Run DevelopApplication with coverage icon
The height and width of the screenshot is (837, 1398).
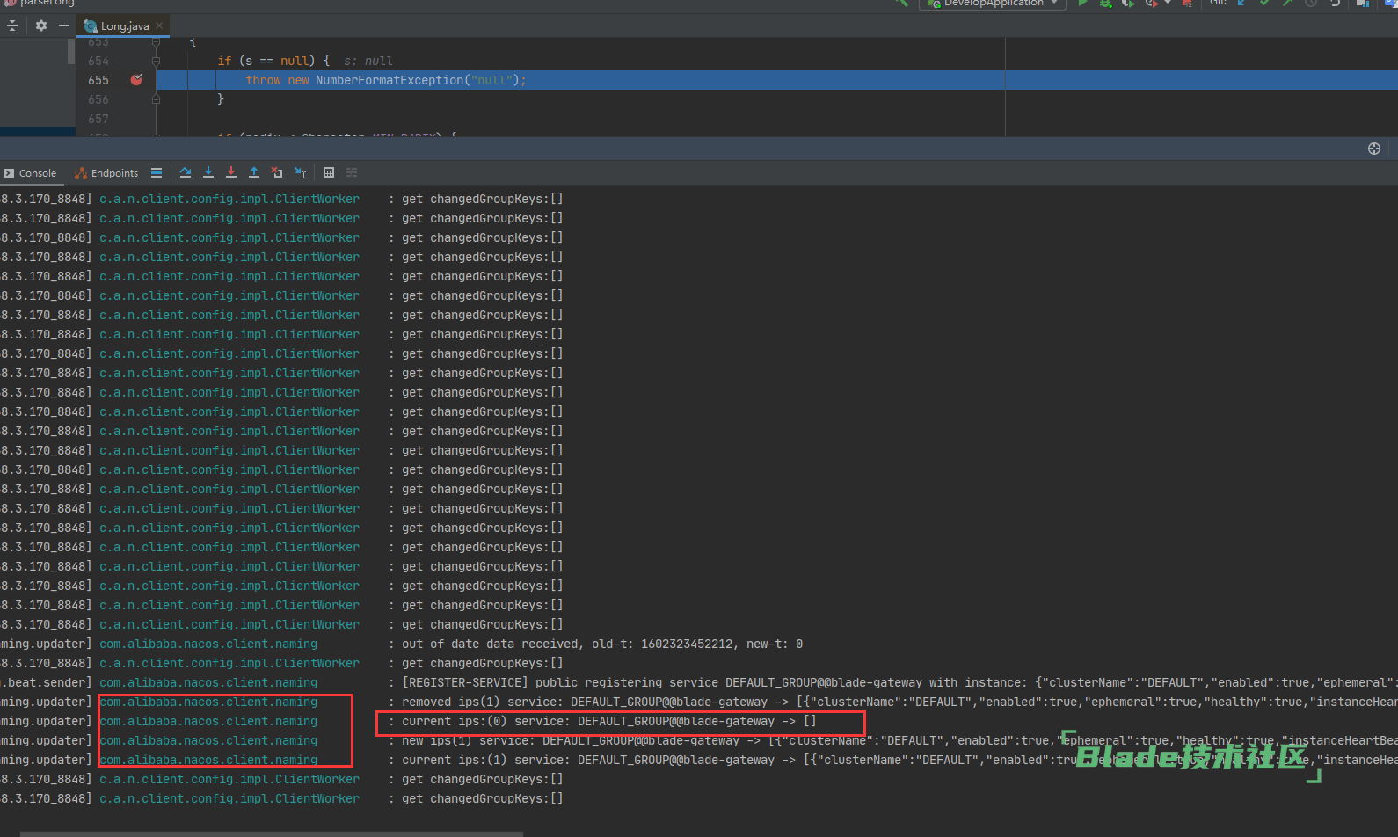pyautogui.click(x=1128, y=4)
